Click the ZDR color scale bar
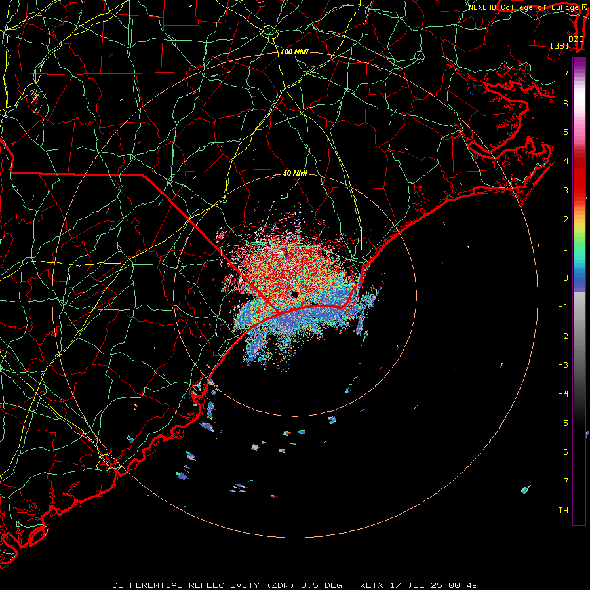590x590 pixels. [579, 291]
